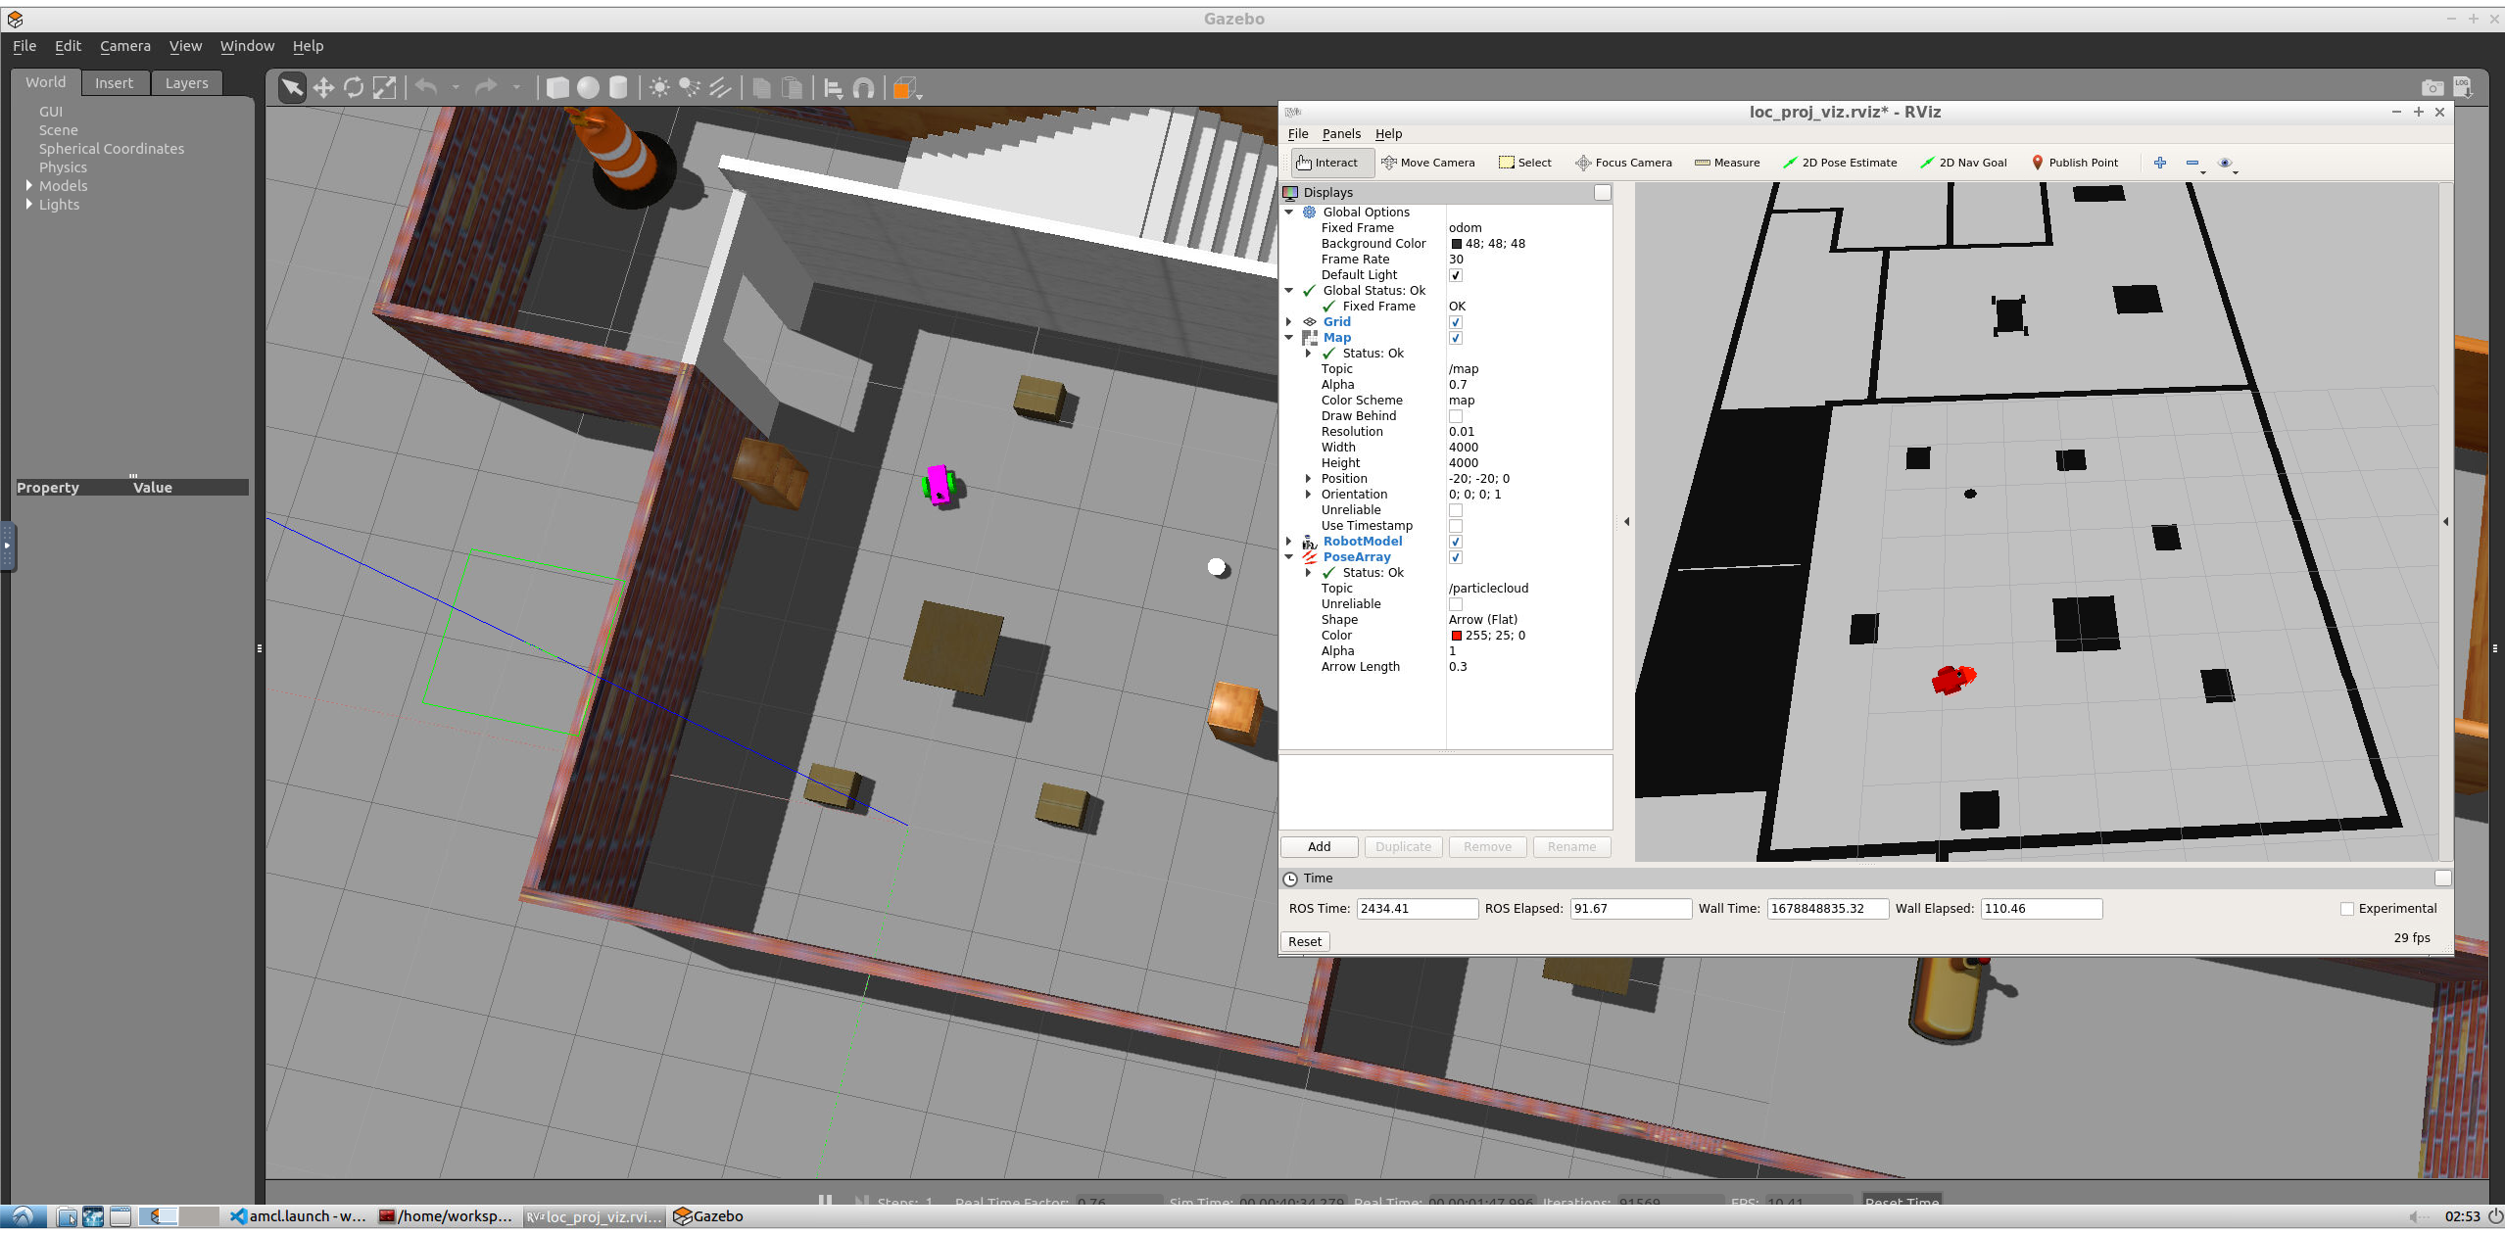
Task: Toggle the Grid display checkbox
Action: (1456, 322)
